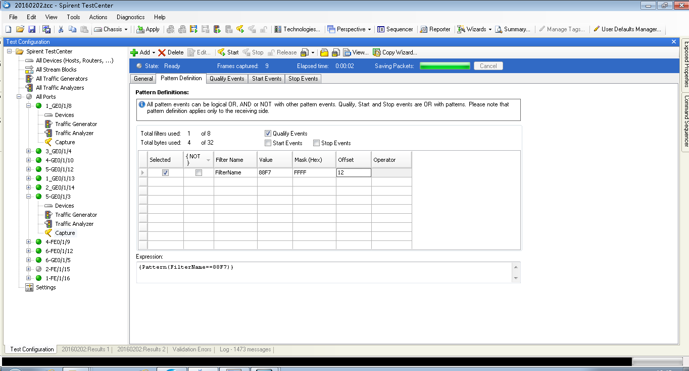
Task: Edit the Offset field showing 12
Action: 354,172
